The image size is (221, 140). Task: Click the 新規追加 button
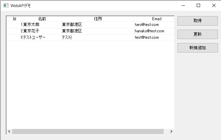(197, 48)
